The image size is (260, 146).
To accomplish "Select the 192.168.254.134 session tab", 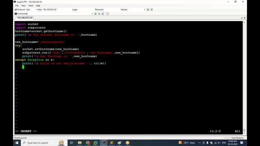I will 25,18.
